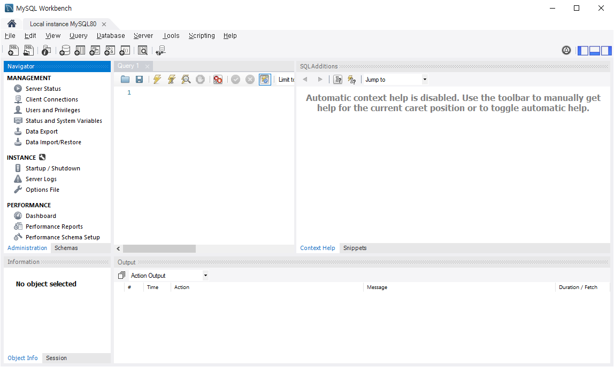Create a new SQL tab icon

pos(13,50)
